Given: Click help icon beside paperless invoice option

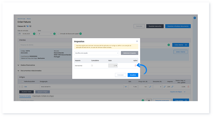Looking at the screenshot, I should 80,34.
